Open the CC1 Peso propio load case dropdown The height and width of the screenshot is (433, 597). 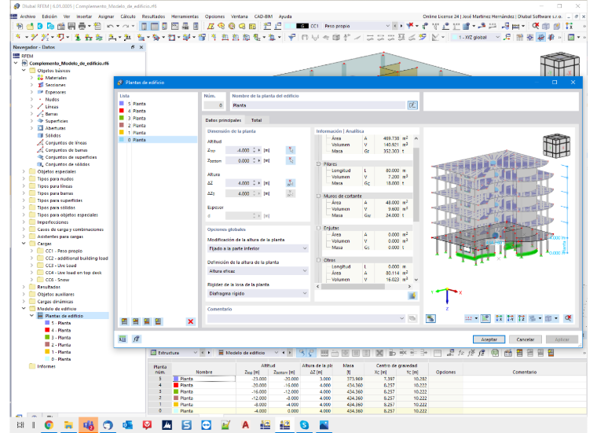coord(387,26)
